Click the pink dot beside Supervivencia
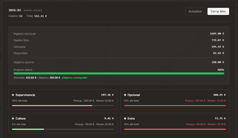Image resolution: width=238 pixels, height=138 pixels. click(x=13, y=95)
